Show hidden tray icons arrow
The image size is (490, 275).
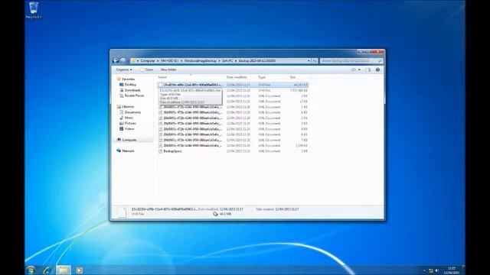424,270
